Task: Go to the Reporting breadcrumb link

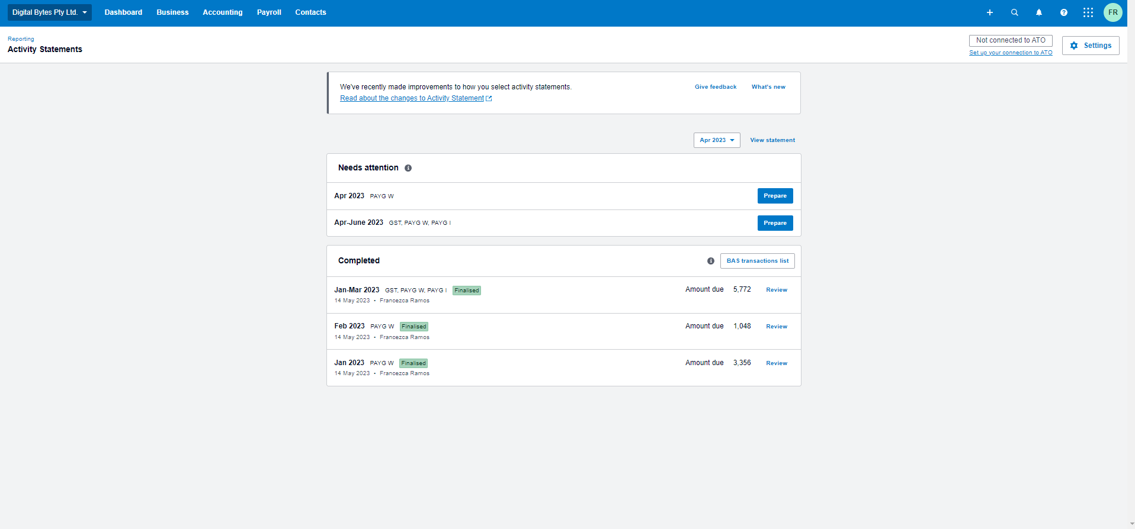Action: click(21, 39)
